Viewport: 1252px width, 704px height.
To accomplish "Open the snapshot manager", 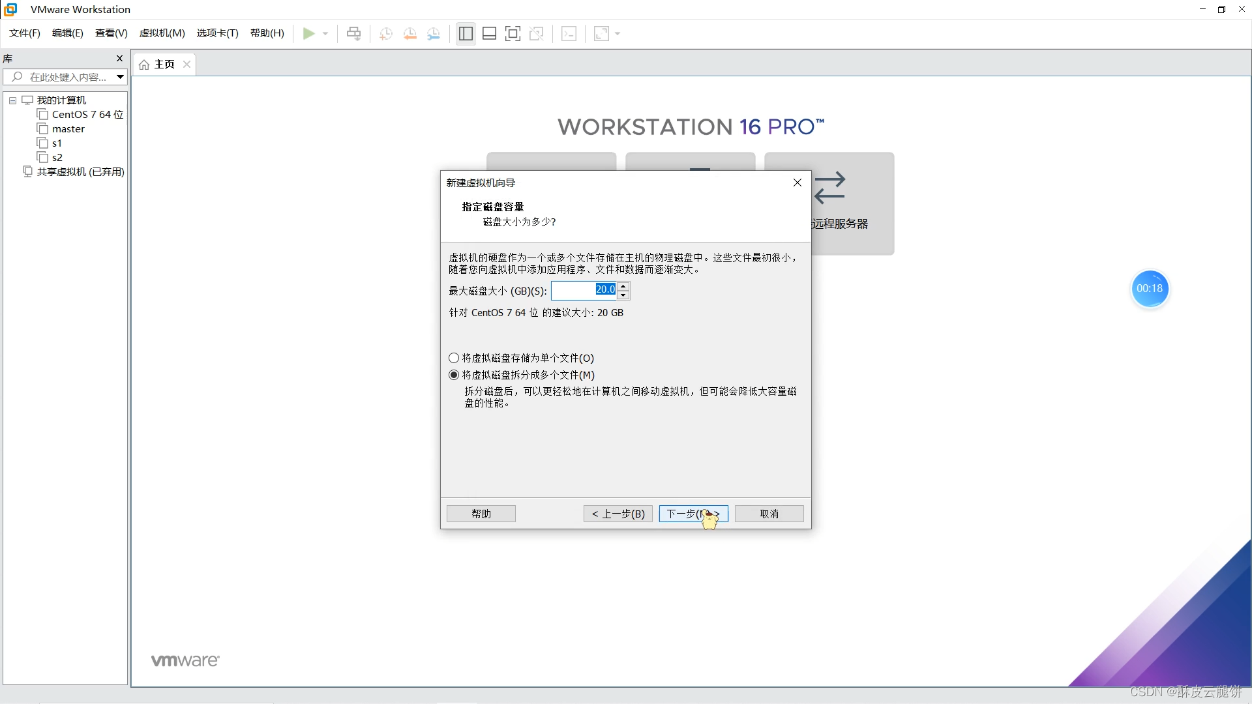I will click(x=434, y=33).
